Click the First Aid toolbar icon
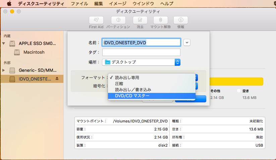 (x=96, y=20)
